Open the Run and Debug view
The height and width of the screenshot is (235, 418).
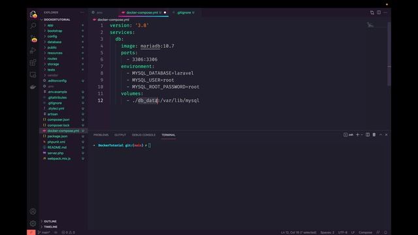tap(33, 50)
